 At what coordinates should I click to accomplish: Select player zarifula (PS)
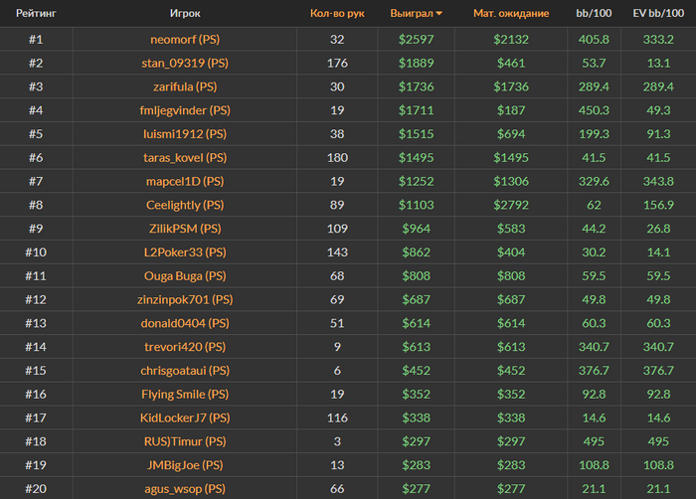point(184,87)
